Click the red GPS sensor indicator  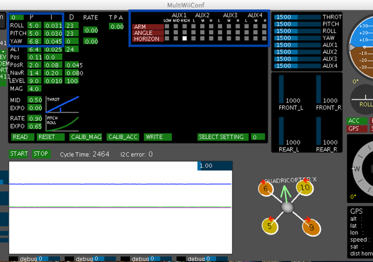click(357, 128)
